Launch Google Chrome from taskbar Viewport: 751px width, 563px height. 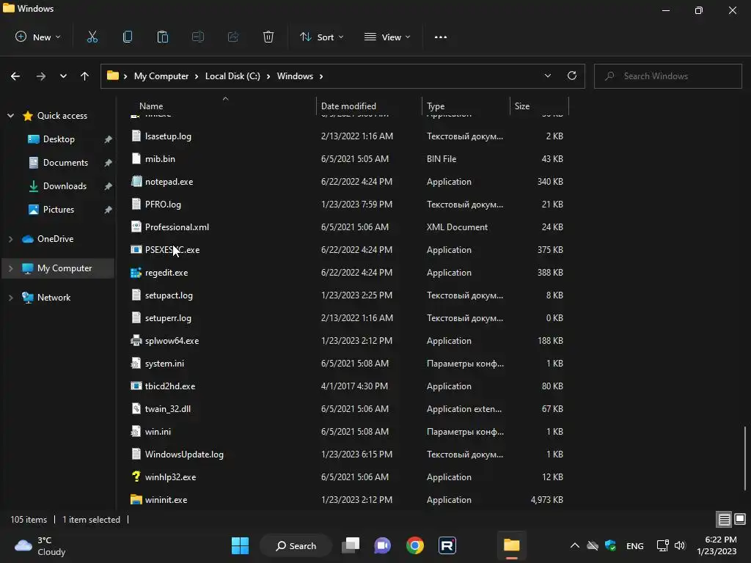tap(415, 545)
